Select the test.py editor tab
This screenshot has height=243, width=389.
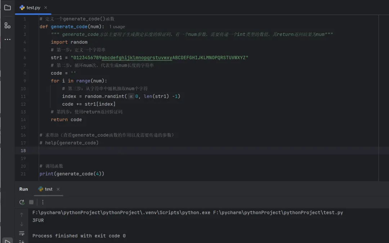click(33, 8)
